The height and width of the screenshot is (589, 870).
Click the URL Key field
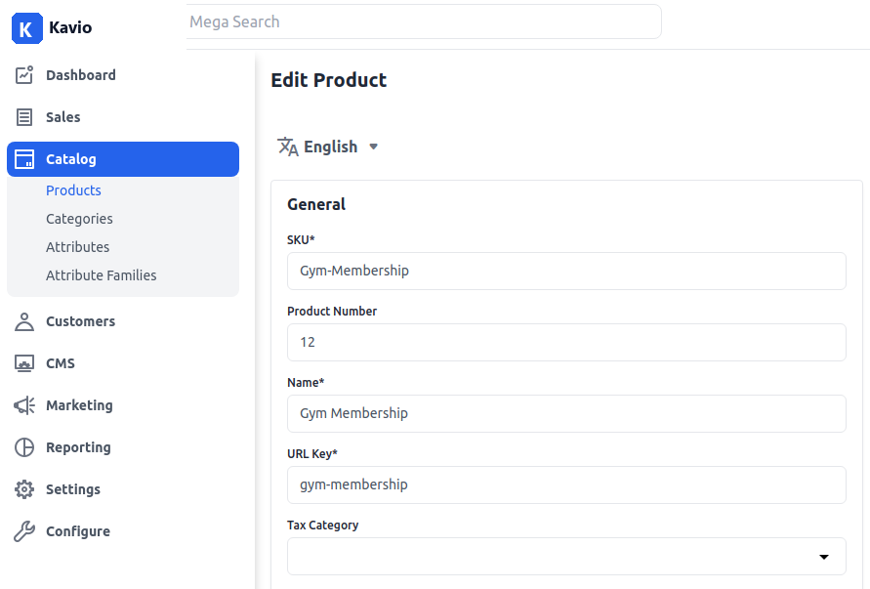[566, 485]
